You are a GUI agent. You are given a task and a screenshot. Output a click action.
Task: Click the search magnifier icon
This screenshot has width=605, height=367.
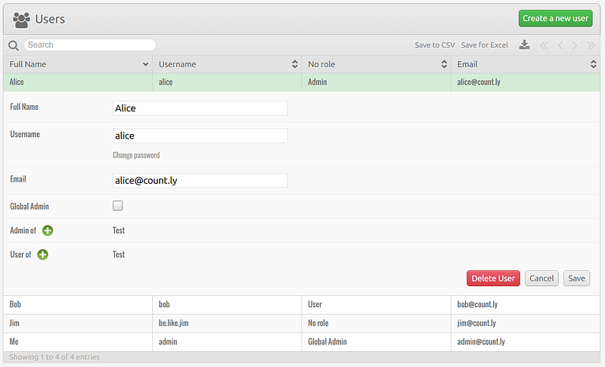pos(14,45)
